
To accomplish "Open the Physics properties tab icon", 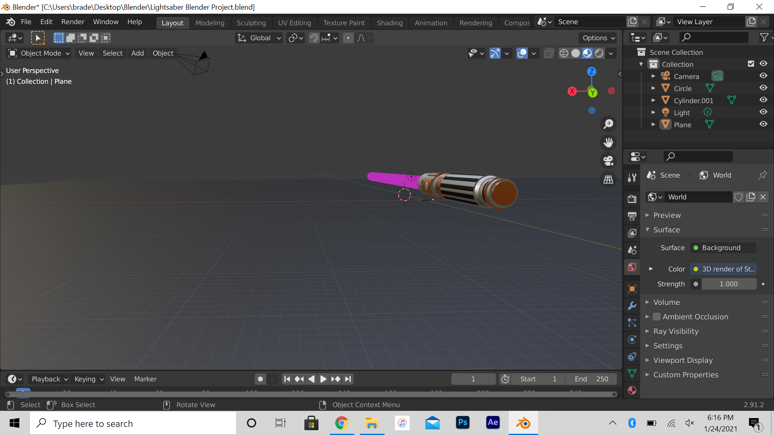I will (x=632, y=340).
